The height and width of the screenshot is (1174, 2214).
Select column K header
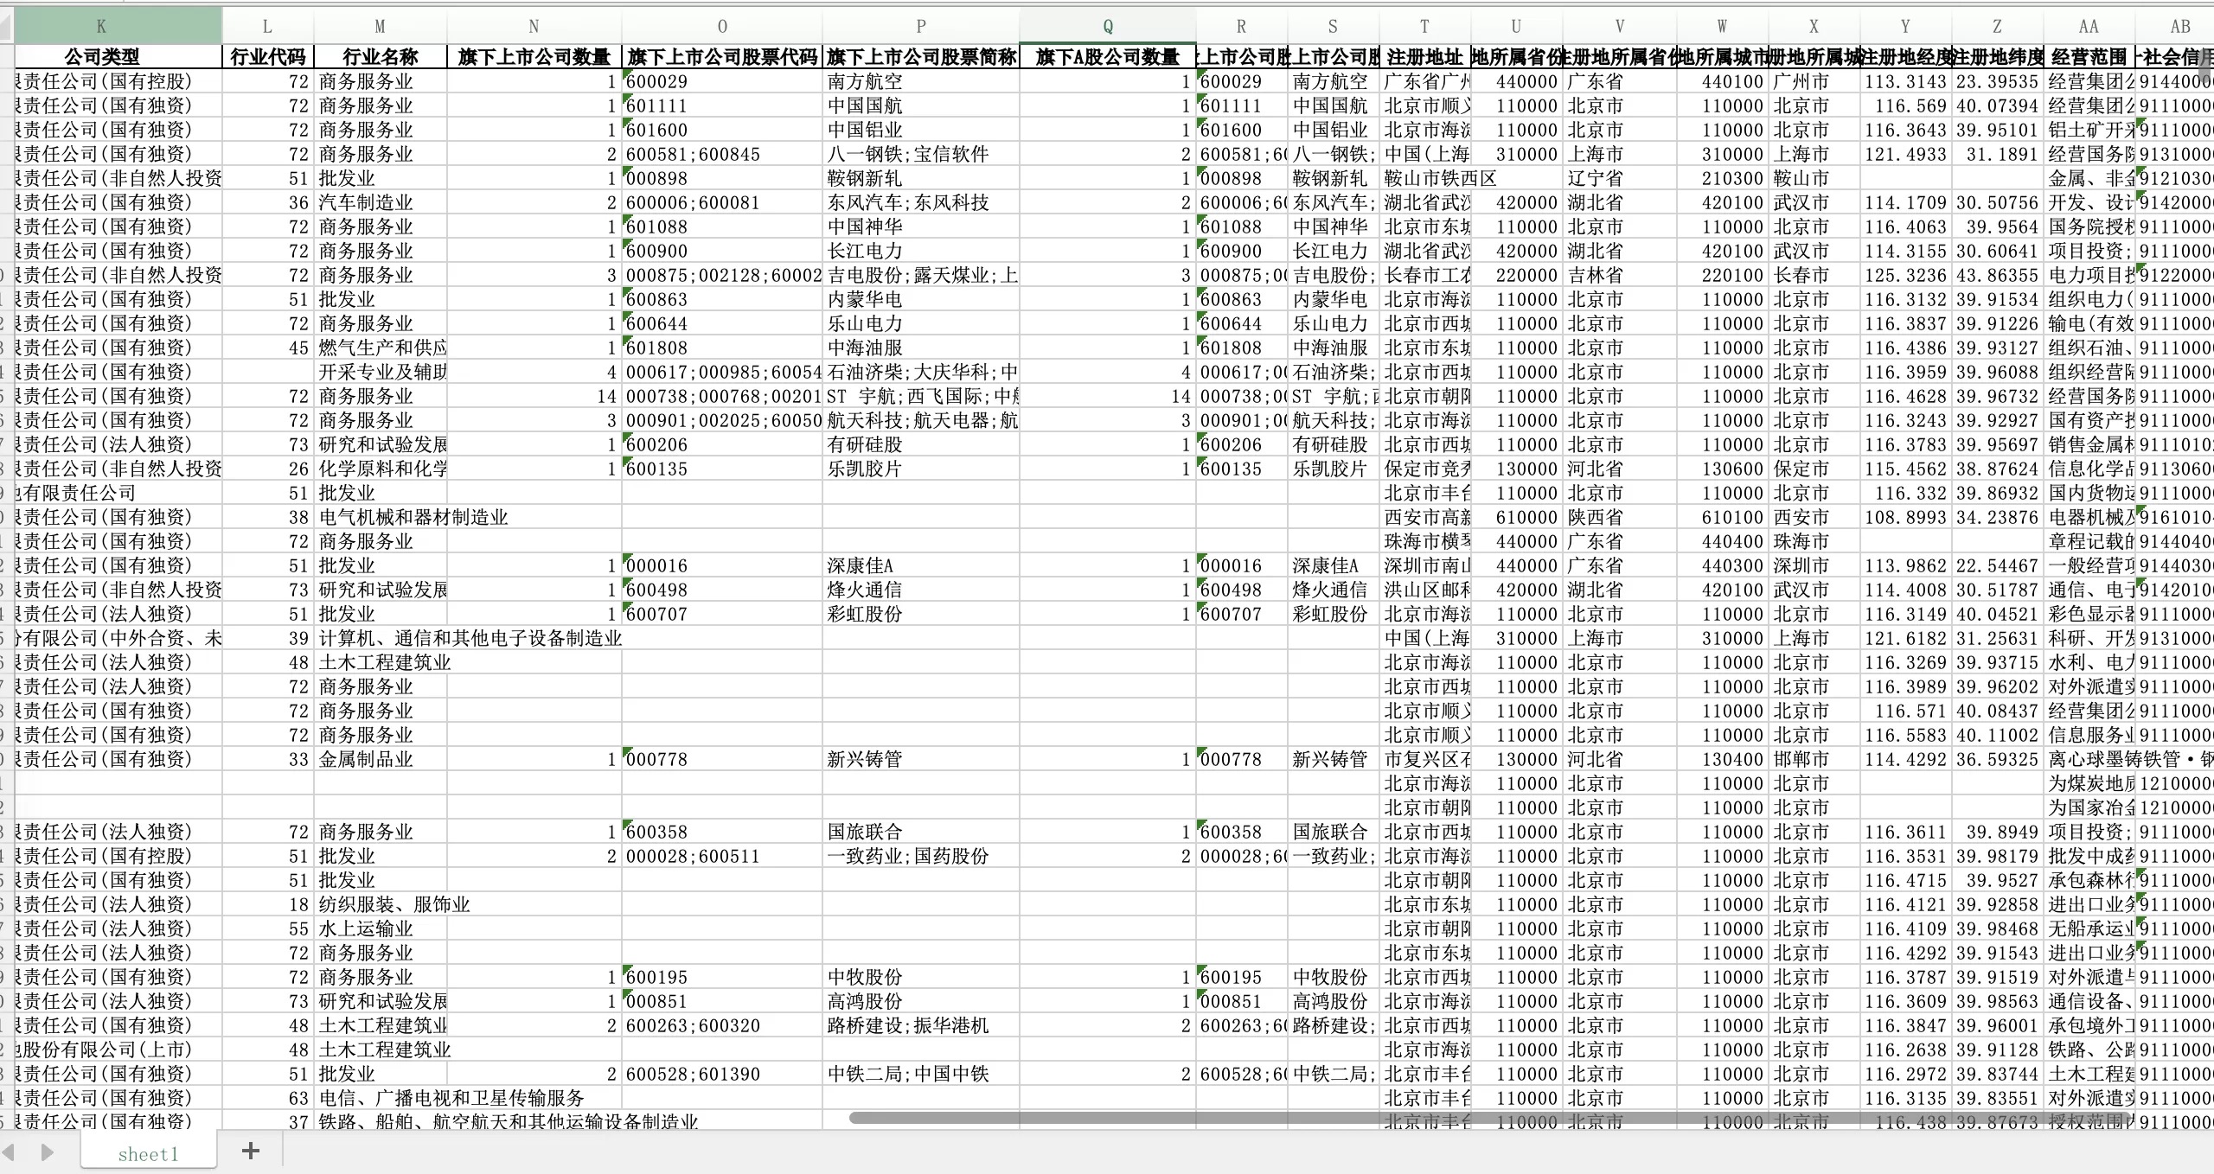(101, 26)
